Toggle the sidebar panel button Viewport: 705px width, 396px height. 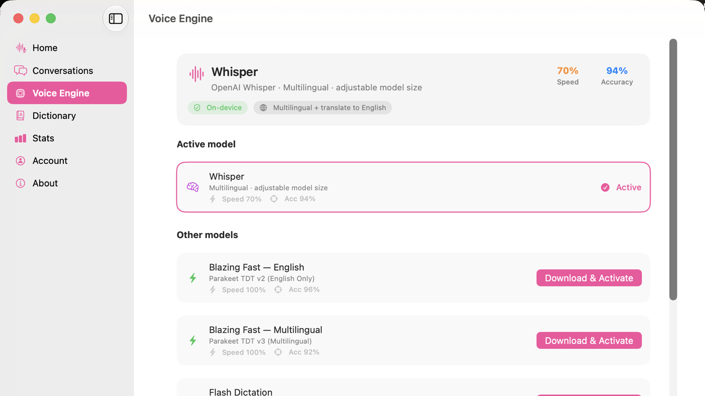115,18
